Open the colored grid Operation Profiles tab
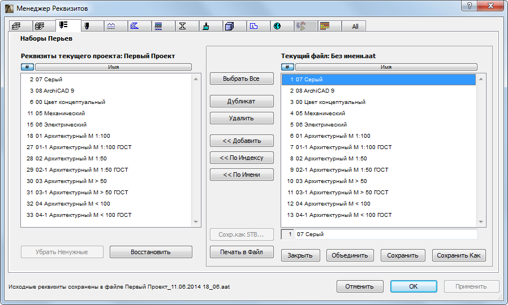The height and width of the screenshot is (305, 508). 329,26
